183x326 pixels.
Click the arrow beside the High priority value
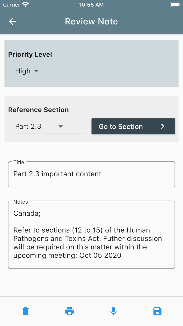pyautogui.click(x=36, y=71)
